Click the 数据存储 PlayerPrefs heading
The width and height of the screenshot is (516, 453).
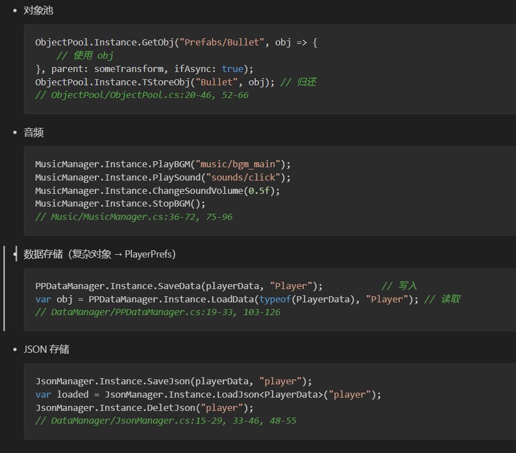point(100,254)
